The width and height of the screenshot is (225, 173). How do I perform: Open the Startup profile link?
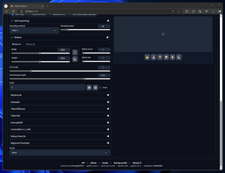120,163
